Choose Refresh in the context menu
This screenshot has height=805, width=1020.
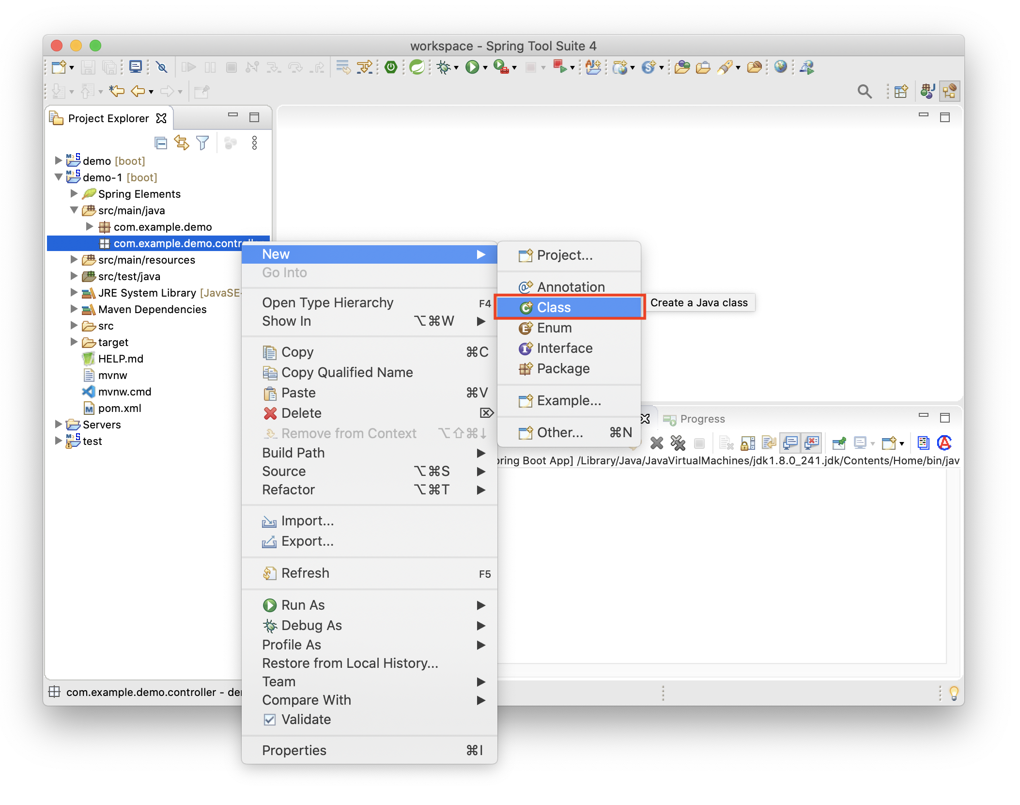point(305,573)
